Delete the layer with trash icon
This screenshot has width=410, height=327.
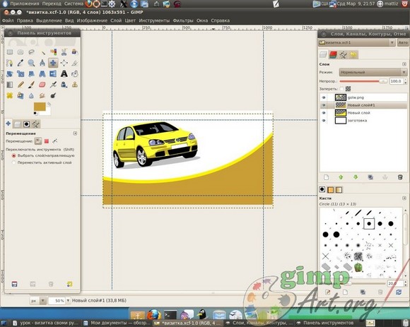400,177
